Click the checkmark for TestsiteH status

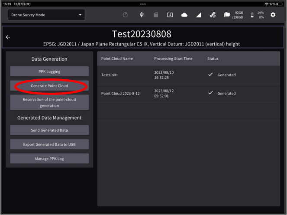[x=210, y=75]
